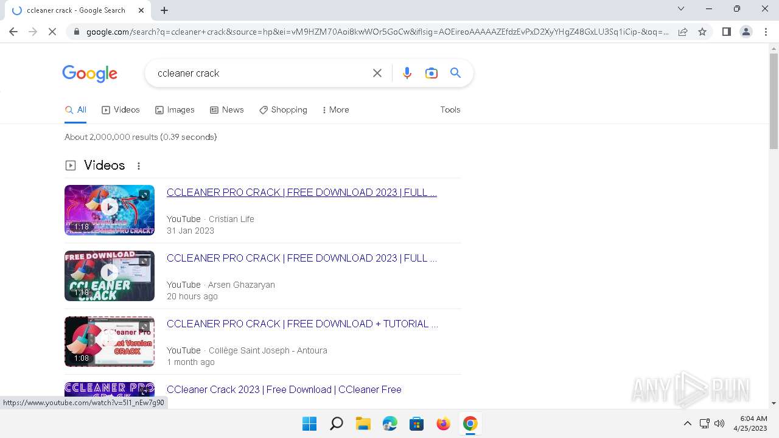Viewport: 779px width, 438px height.
Task: Select the All results tab
Action: point(75,110)
